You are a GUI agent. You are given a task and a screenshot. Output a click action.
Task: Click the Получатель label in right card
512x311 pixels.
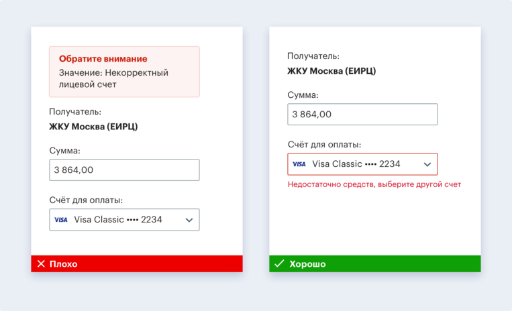[313, 56]
